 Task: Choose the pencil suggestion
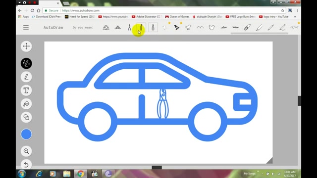coord(271,27)
